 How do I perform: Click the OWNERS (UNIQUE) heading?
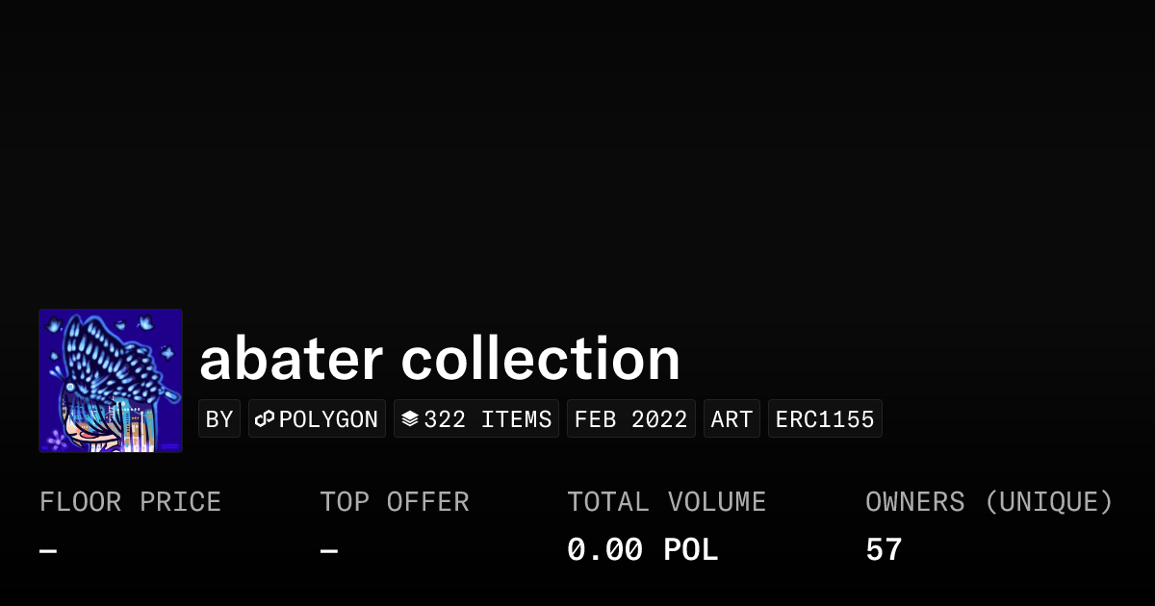tap(988, 502)
